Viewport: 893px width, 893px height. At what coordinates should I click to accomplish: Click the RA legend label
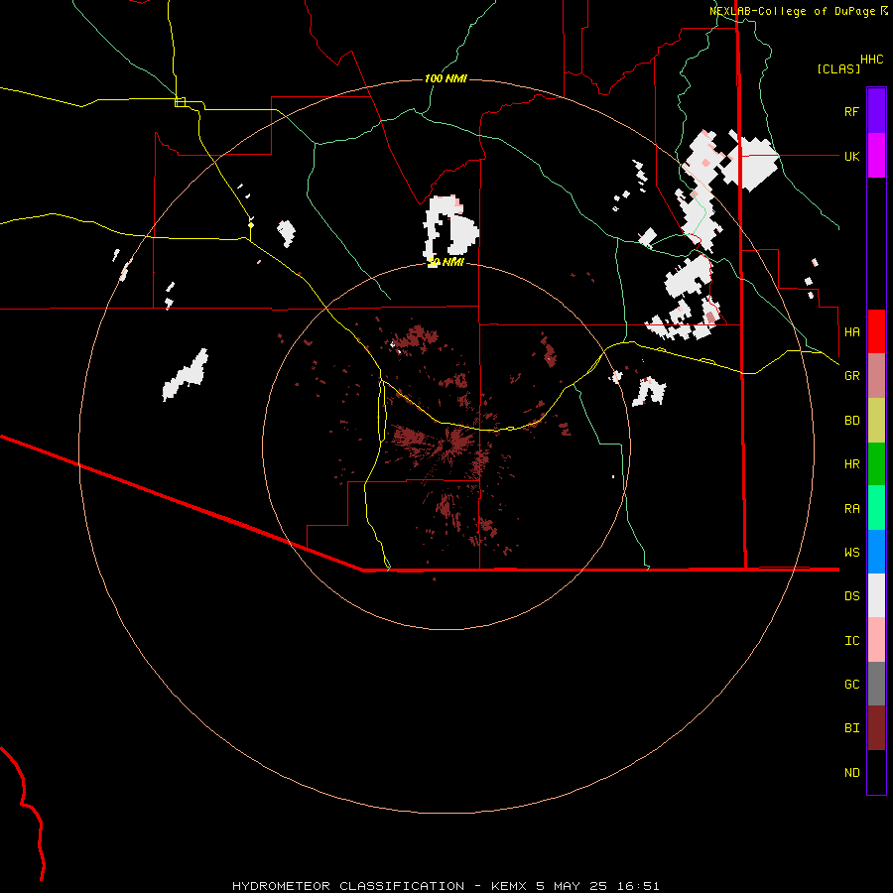point(851,508)
